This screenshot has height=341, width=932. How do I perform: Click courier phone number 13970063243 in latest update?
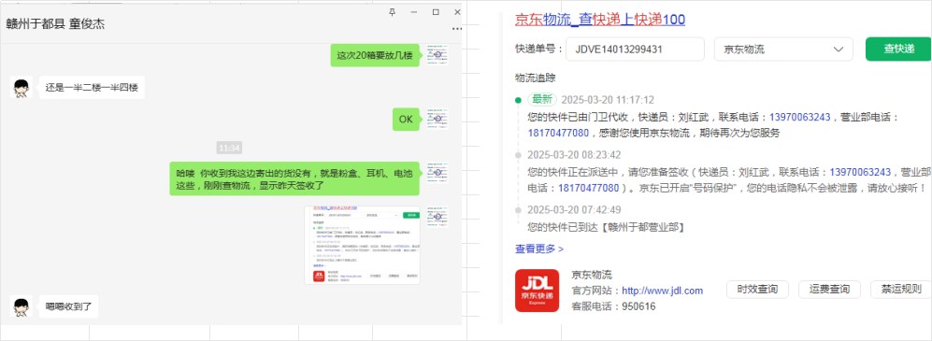[x=799, y=117]
